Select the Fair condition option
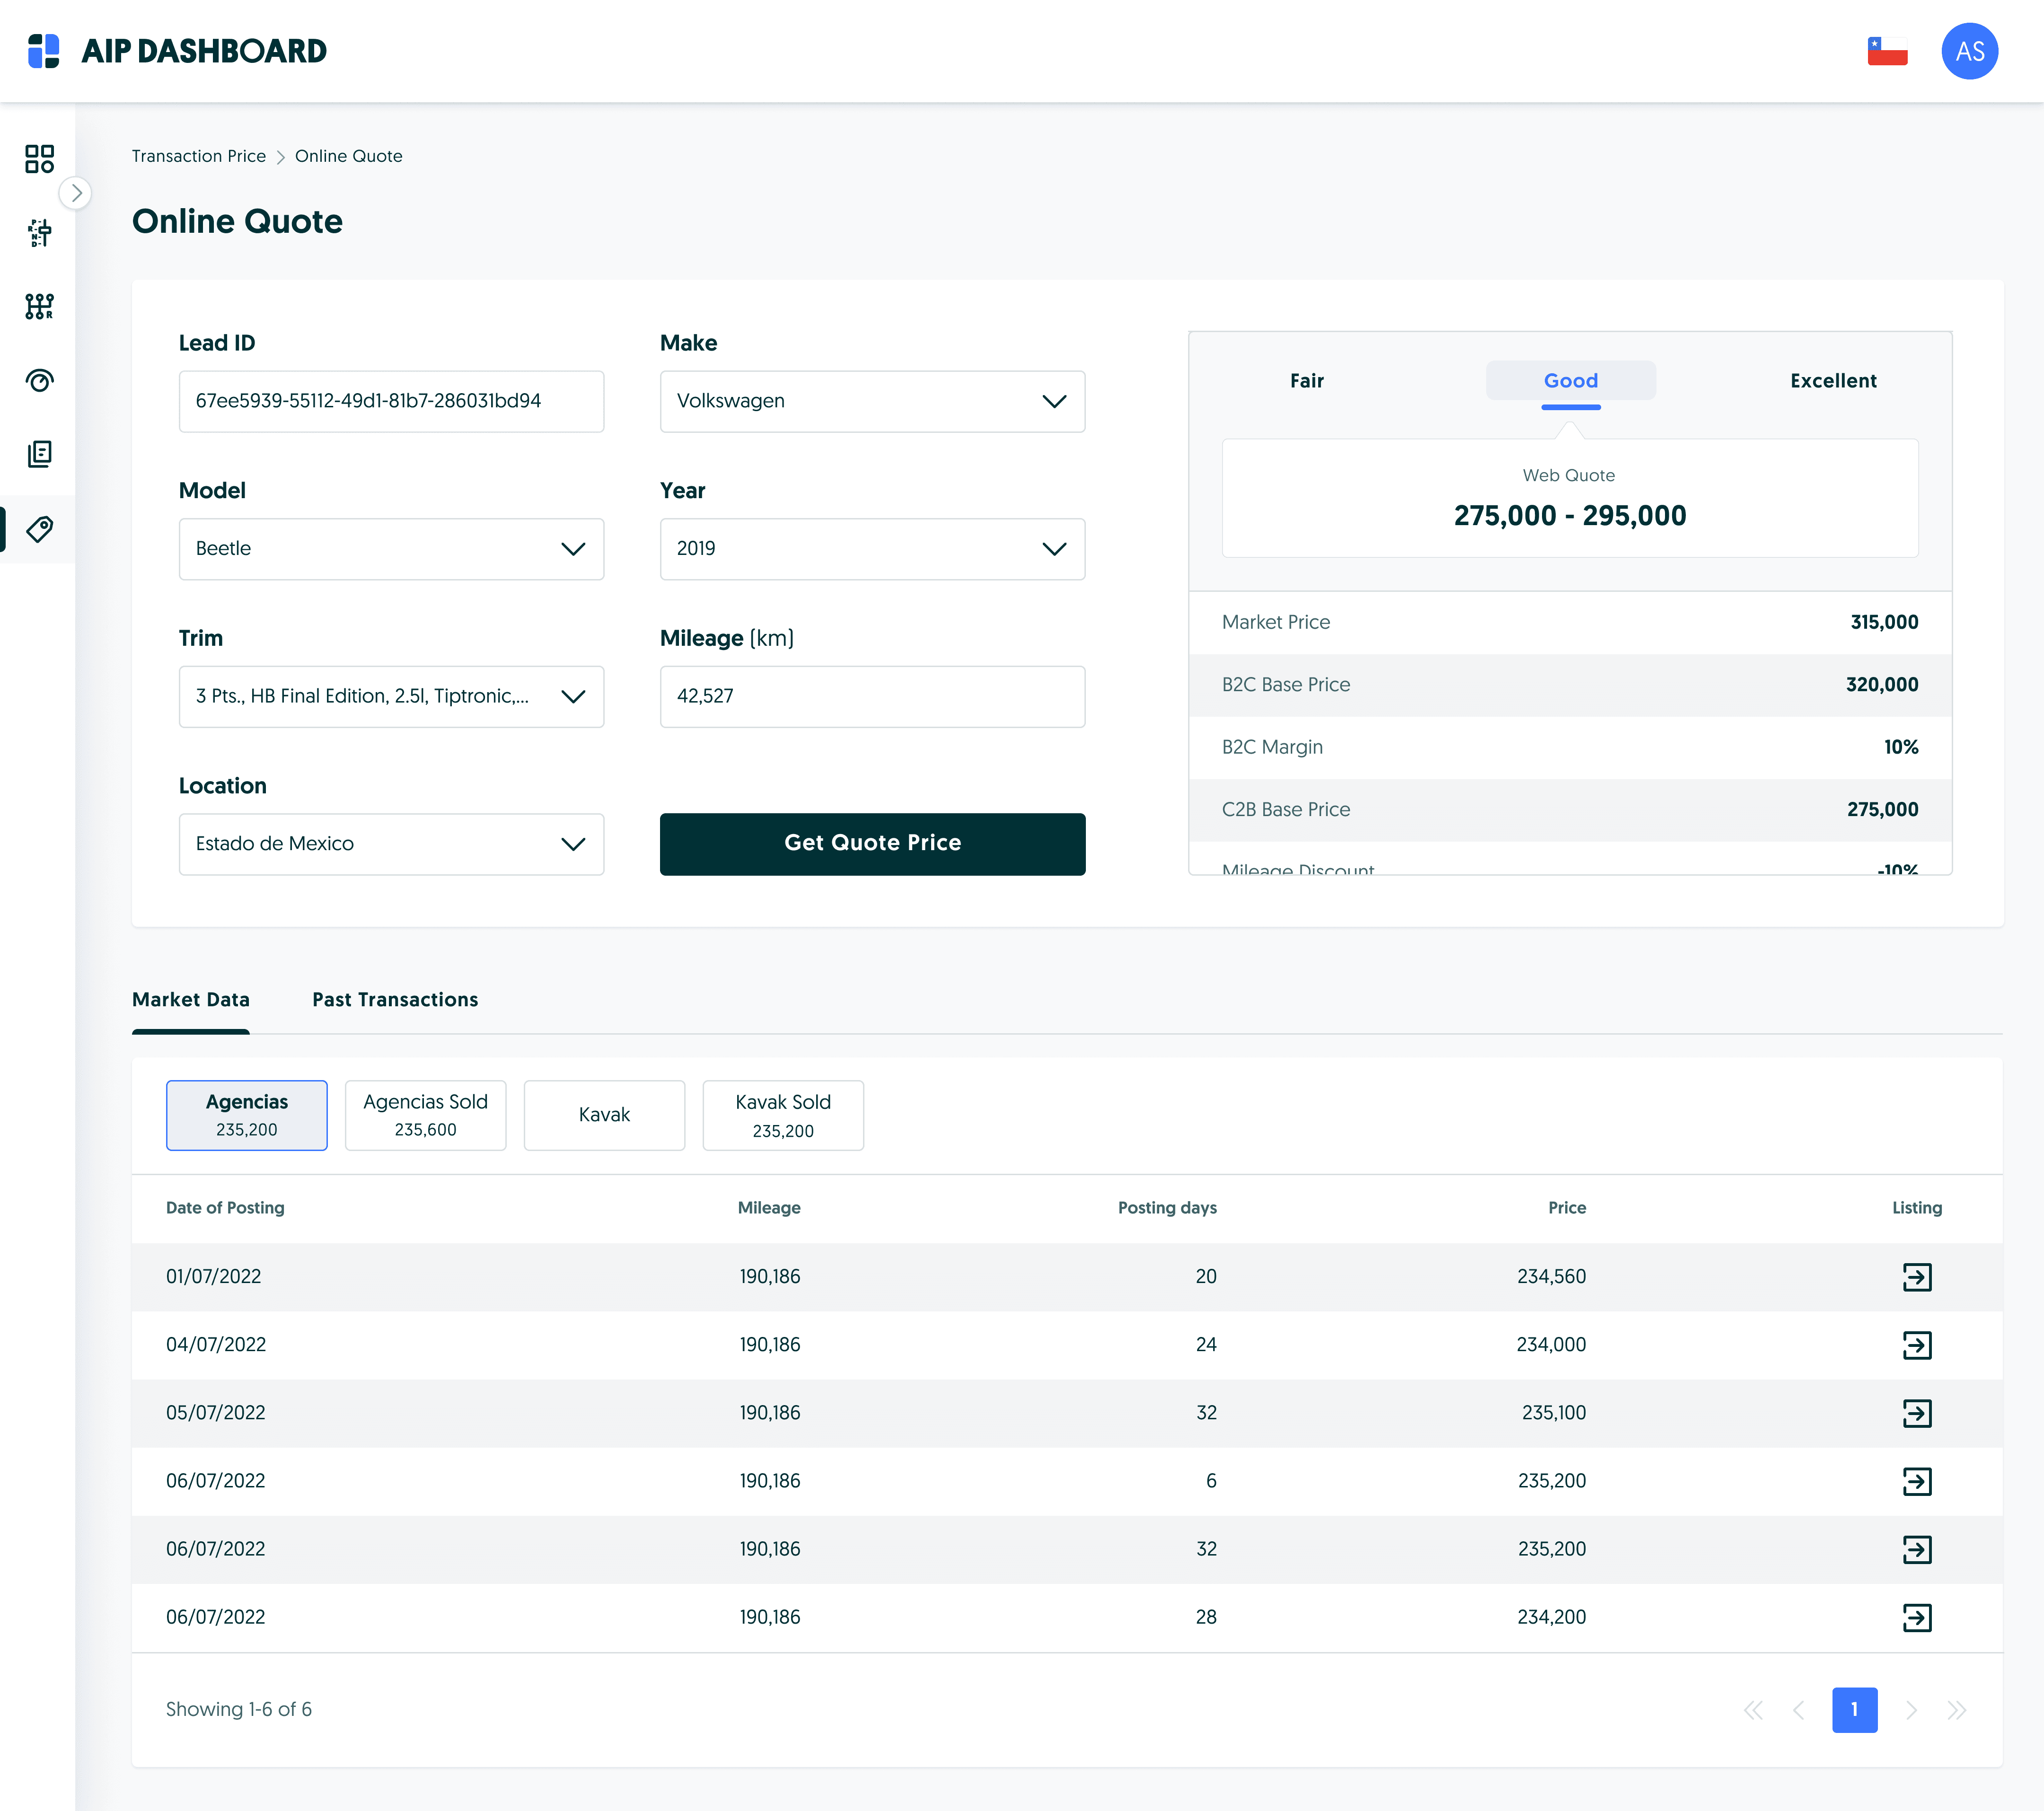Image resolution: width=2044 pixels, height=1811 pixels. pyautogui.click(x=1306, y=381)
